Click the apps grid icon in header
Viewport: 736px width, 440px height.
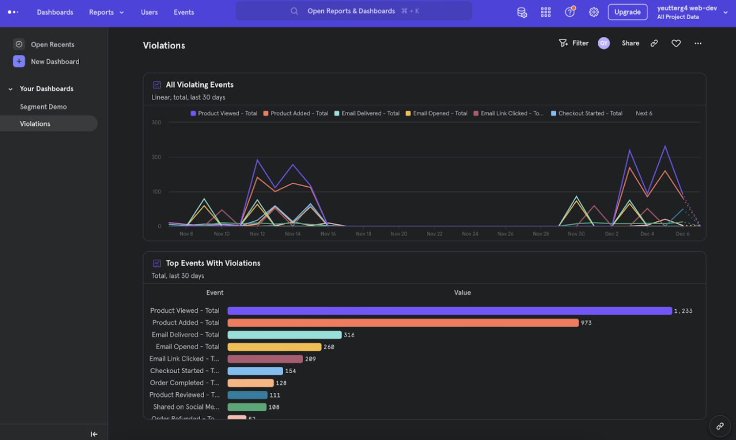[546, 12]
